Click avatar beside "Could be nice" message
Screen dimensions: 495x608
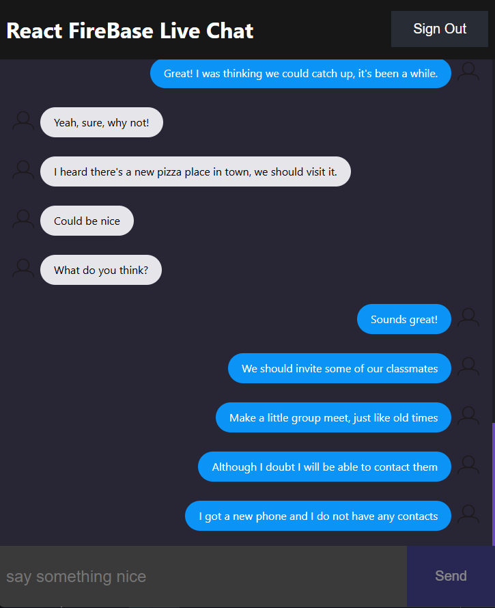(x=23, y=220)
